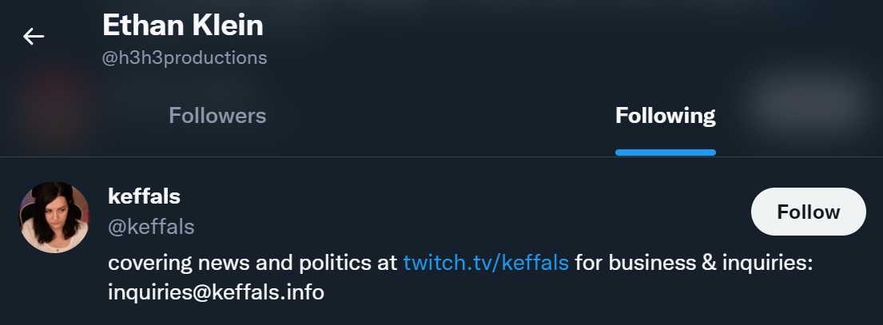Open the twitch.tv/keffals link
The image size is (883, 325).
(486, 263)
